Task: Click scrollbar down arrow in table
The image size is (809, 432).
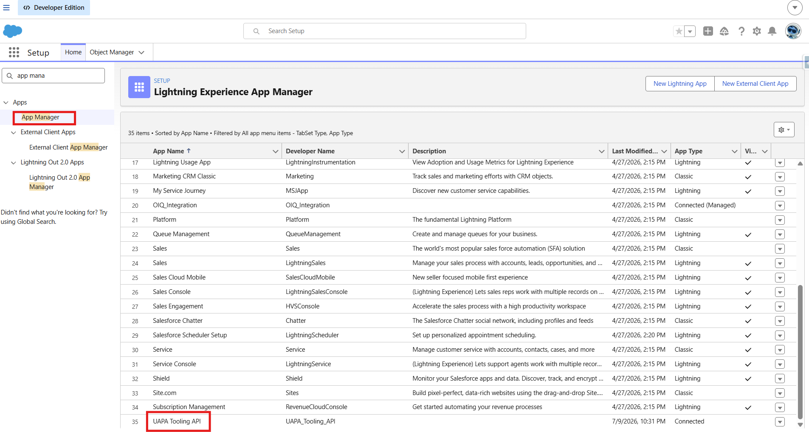Action: (x=800, y=425)
